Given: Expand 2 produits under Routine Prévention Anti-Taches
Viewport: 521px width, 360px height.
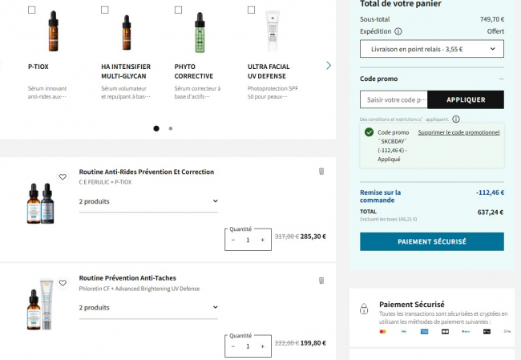Looking at the screenshot, I should point(148,307).
